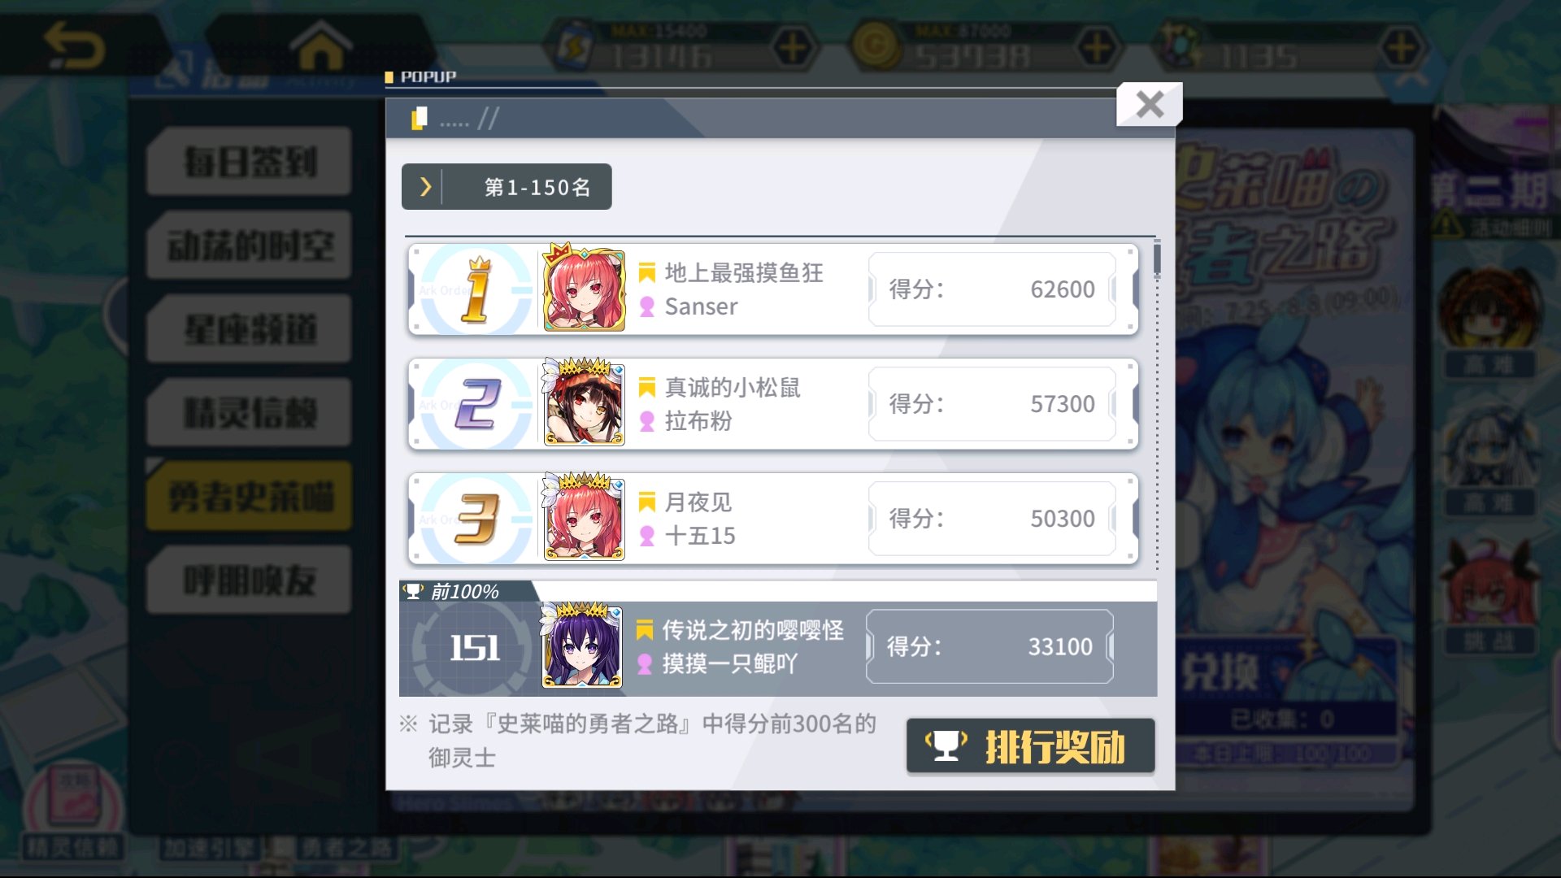Screen dimensions: 1561x878
Task: View third place player 十五15 avatar
Action: click(x=584, y=517)
